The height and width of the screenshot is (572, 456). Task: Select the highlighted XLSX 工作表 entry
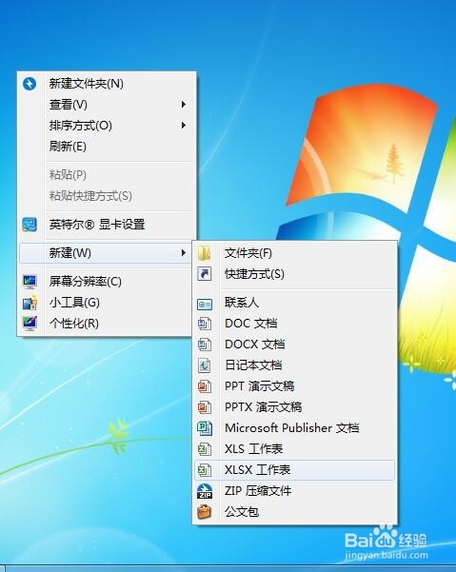click(295, 470)
